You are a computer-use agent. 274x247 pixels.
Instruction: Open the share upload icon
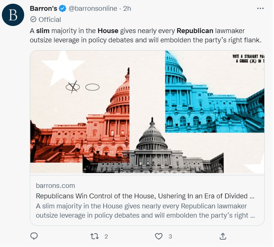pos(223,236)
